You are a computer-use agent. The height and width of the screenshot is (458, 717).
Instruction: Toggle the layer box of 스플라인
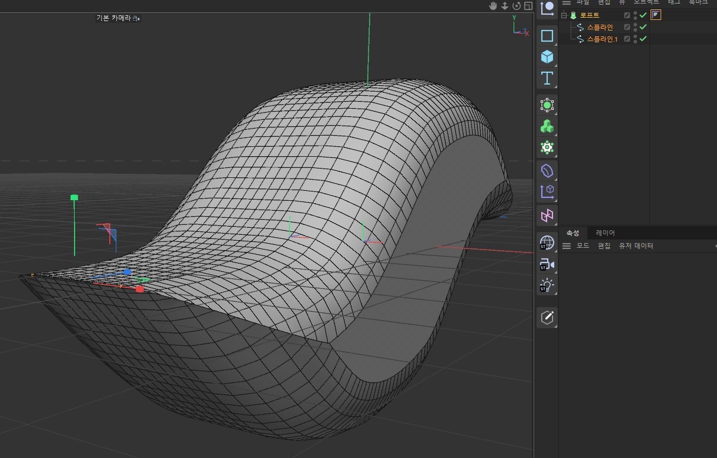pos(627,27)
